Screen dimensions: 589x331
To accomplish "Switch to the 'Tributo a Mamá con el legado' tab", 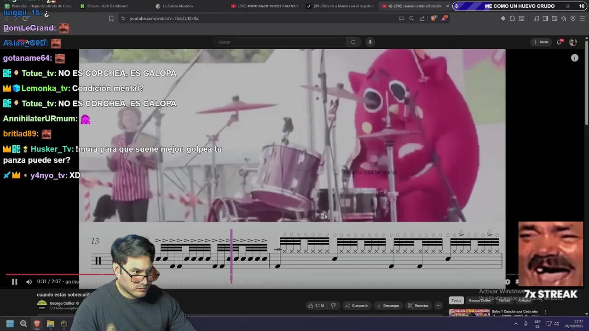I will [341, 6].
